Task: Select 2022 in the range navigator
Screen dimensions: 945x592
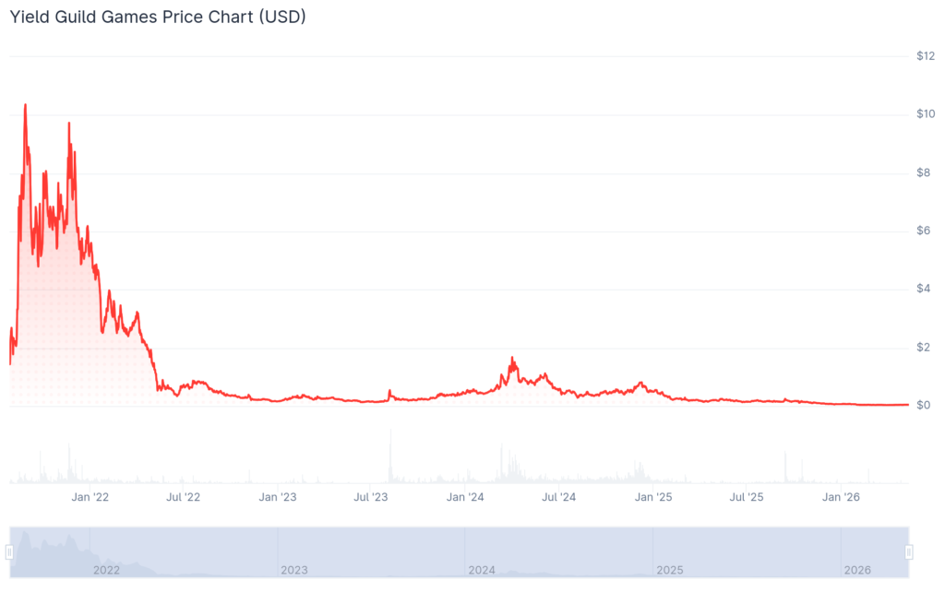Action: (x=106, y=570)
